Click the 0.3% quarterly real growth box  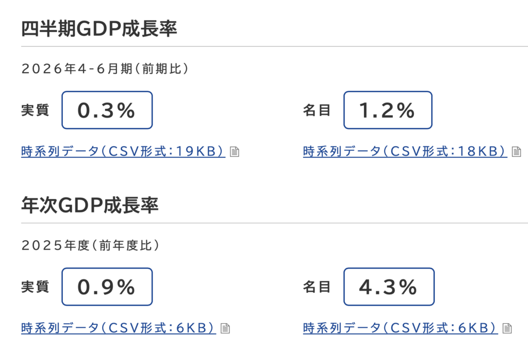coord(107,110)
